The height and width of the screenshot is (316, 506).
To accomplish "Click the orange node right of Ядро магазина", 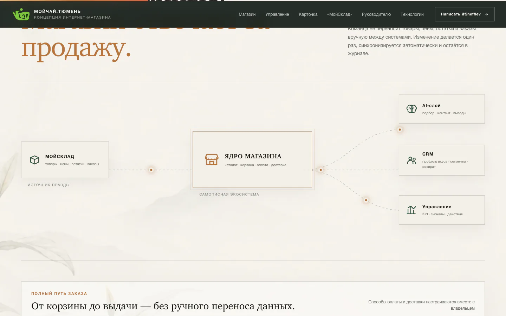I will pos(320,170).
